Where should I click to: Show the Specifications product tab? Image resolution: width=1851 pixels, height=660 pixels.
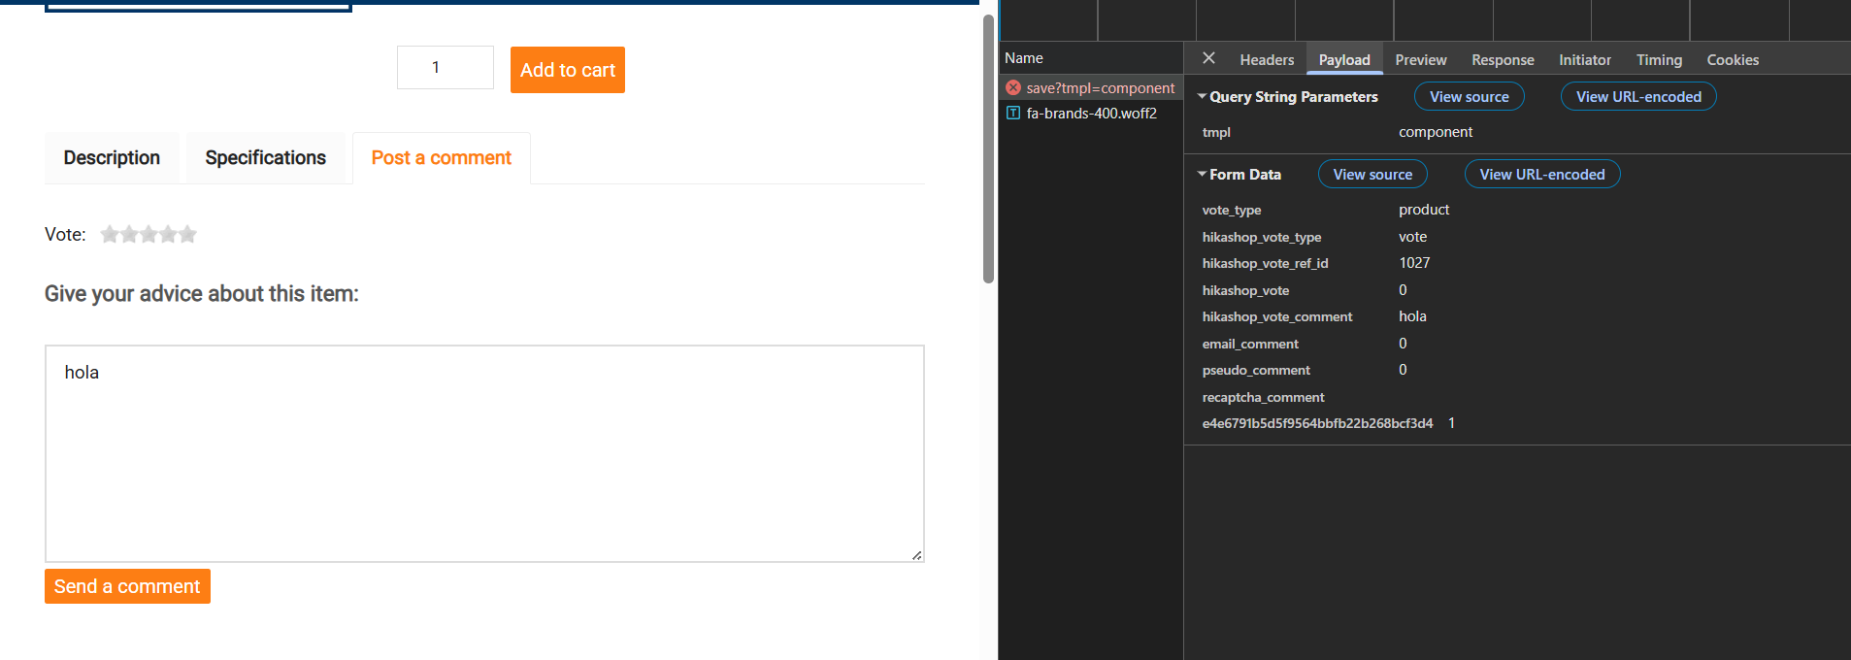pos(265,158)
